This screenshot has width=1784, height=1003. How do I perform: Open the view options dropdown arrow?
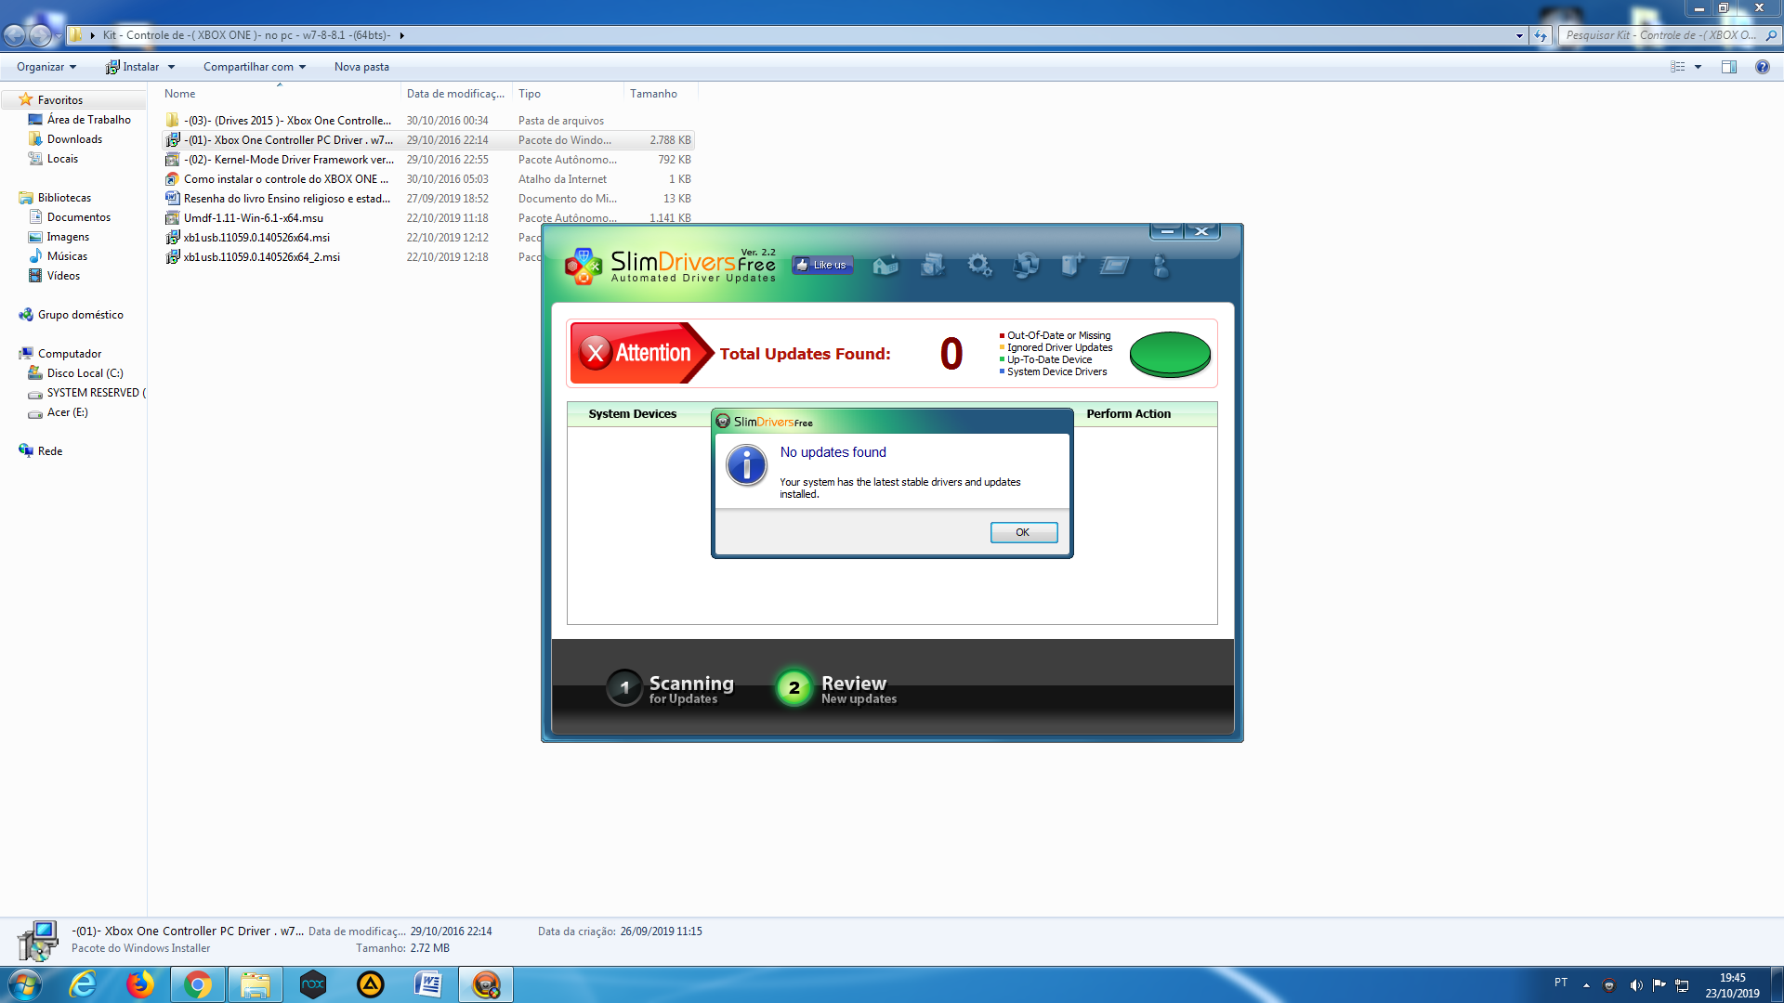1698,67
